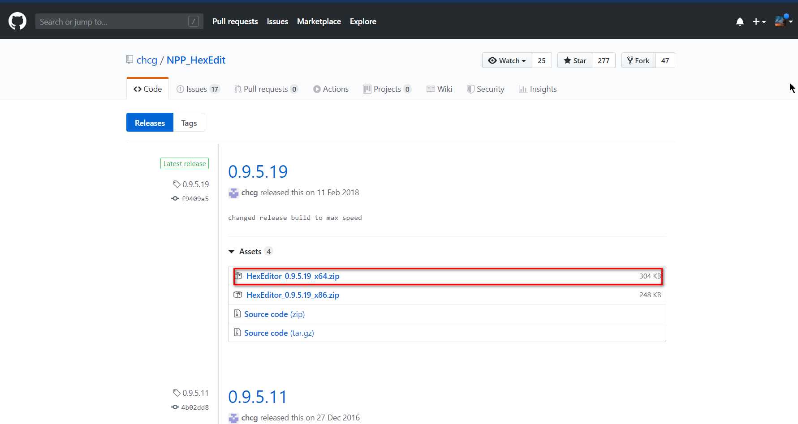Open Issues in the top navigation
Viewport: 798px width, 424px height.
click(277, 21)
